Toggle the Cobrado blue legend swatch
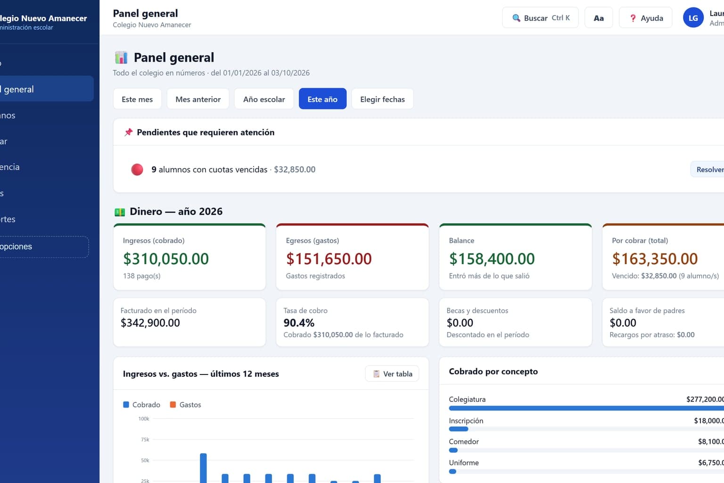This screenshot has width=724, height=483. 126,405
